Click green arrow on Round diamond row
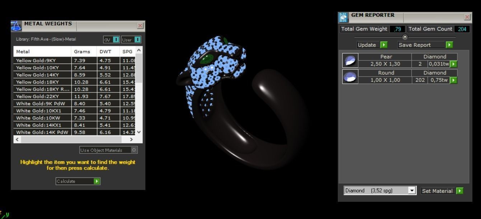This screenshot has height=219, width=481. coord(454,80)
